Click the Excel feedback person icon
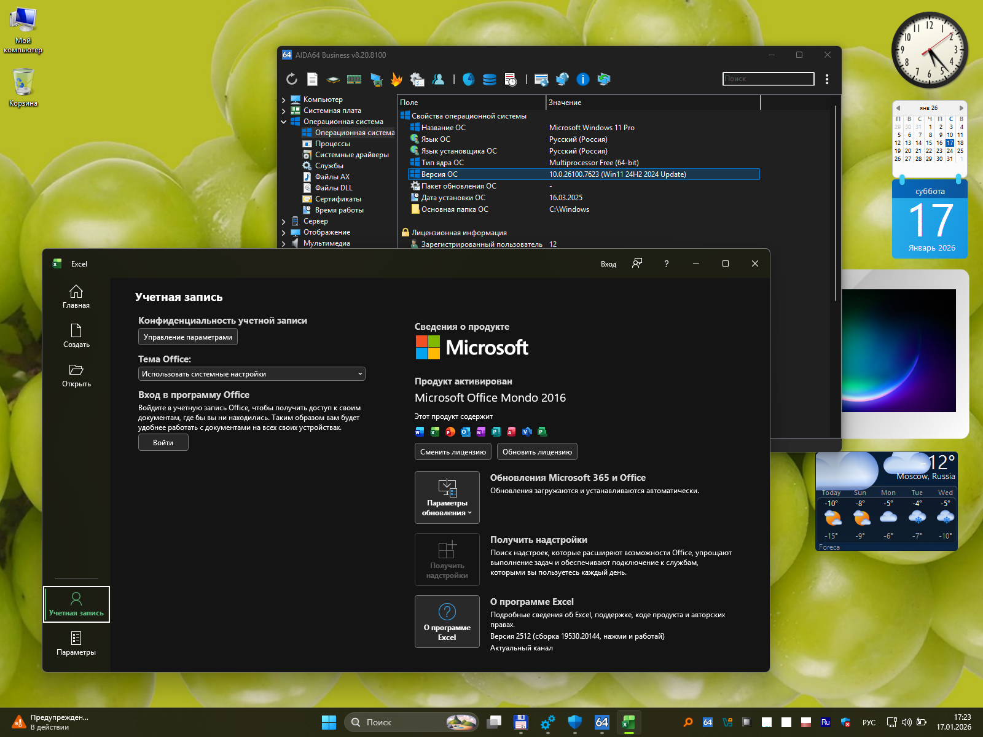Image resolution: width=983 pixels, height=737 pixels. [x=637, y=263]
